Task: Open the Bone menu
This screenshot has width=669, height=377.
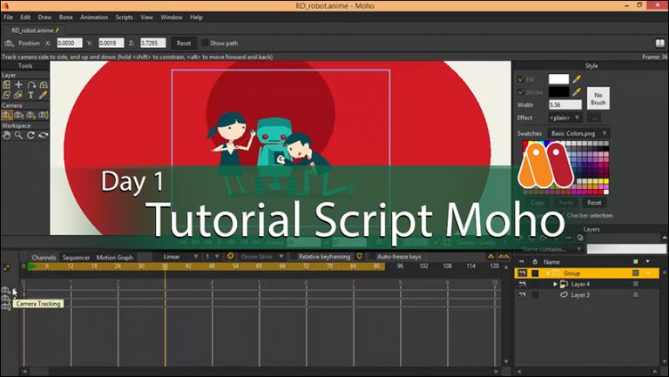Action: (x=65, y=17)
